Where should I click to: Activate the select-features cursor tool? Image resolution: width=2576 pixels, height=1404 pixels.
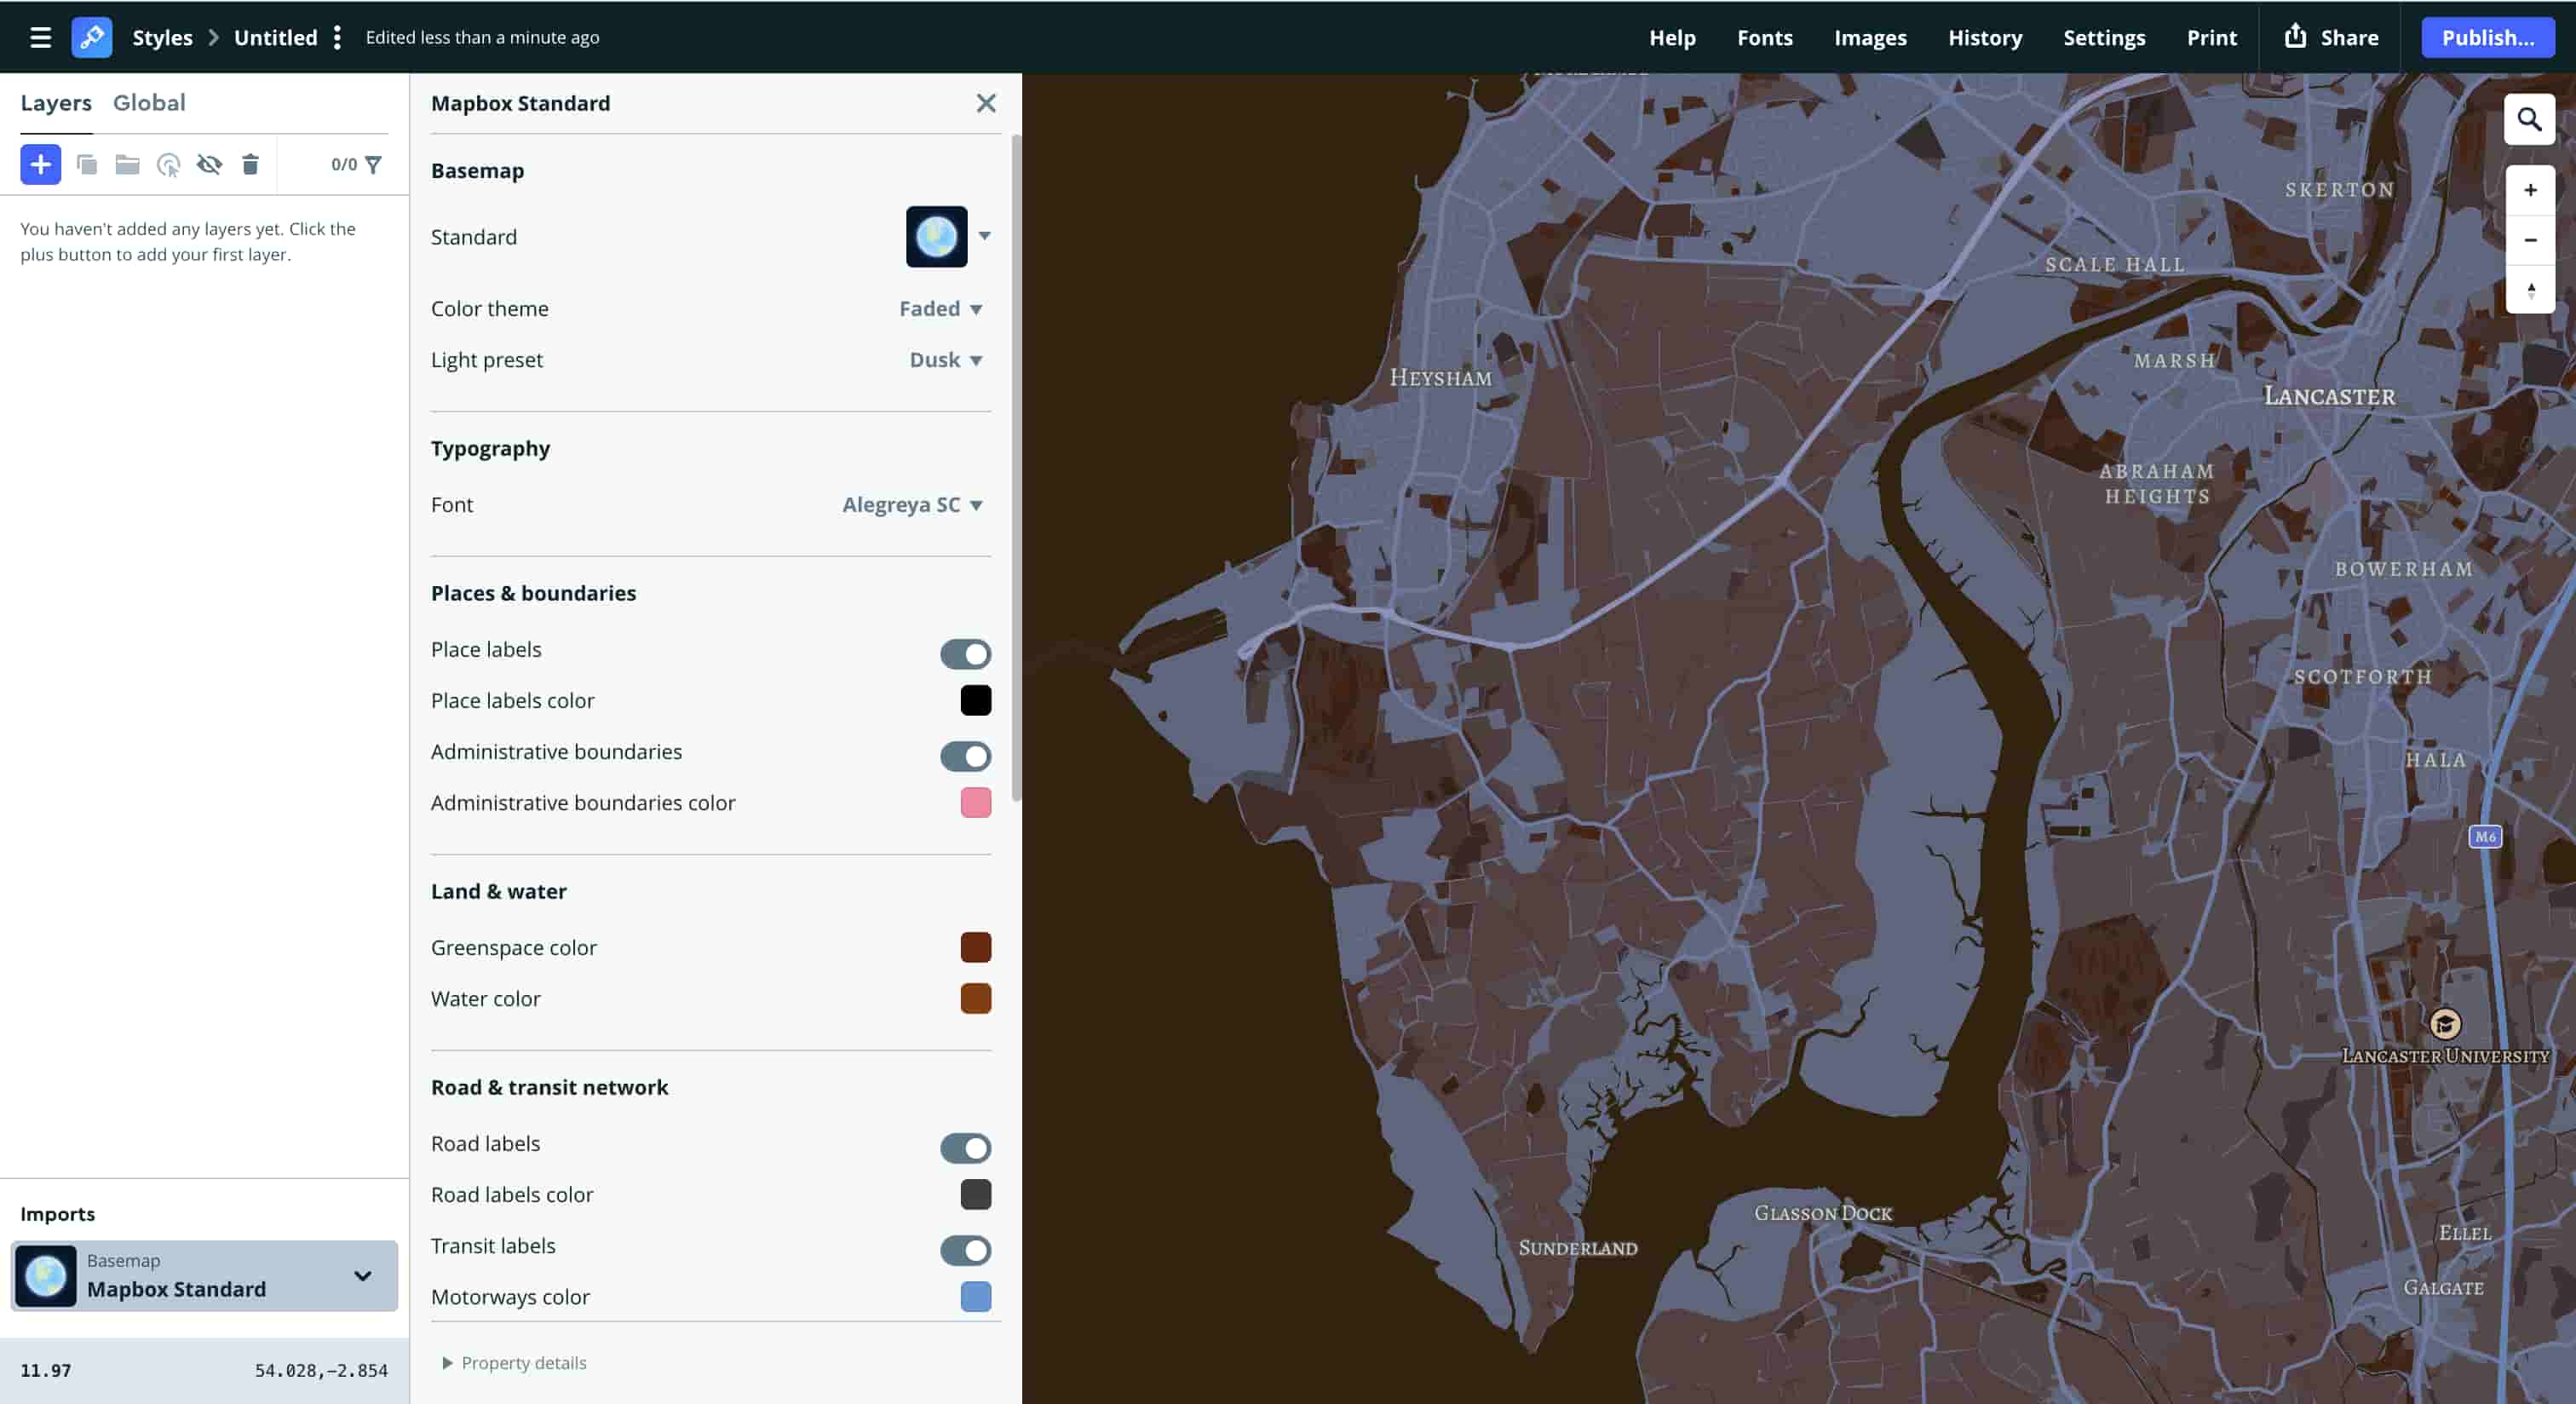click(168, 165)
